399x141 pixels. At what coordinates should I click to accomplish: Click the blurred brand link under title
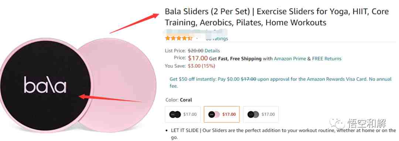click(195, 32)
